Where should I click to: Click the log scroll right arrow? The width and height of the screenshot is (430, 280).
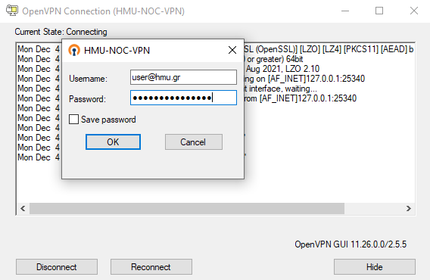pos(409,209)
